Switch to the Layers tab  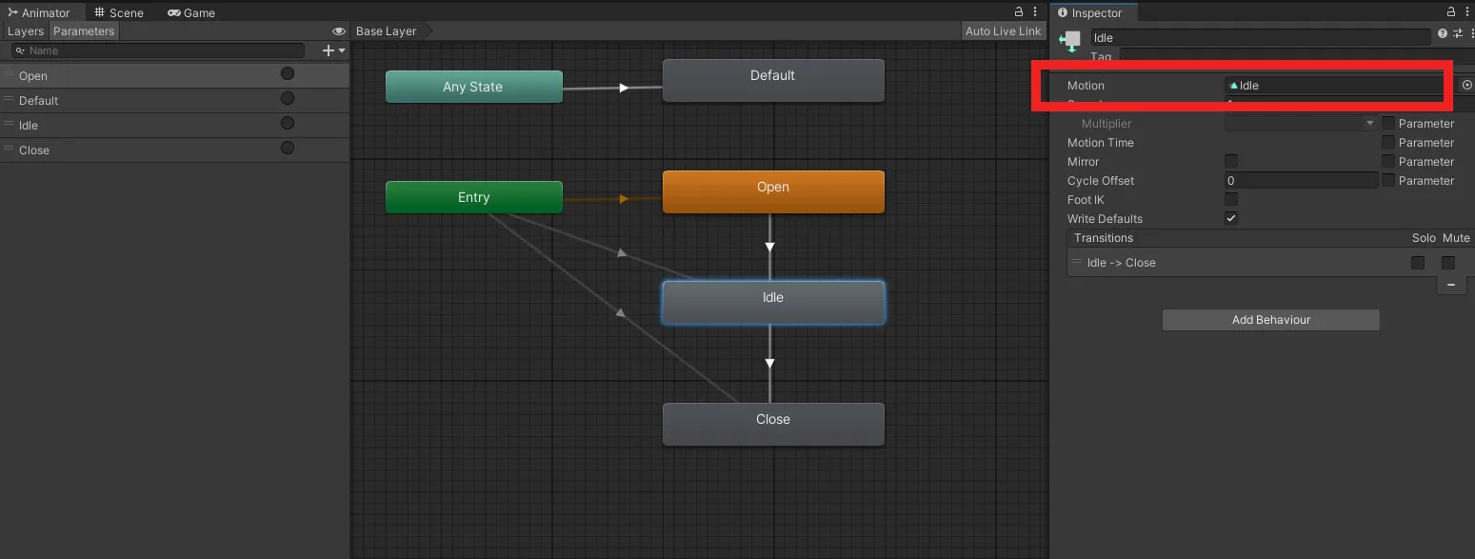pos(26,31)
